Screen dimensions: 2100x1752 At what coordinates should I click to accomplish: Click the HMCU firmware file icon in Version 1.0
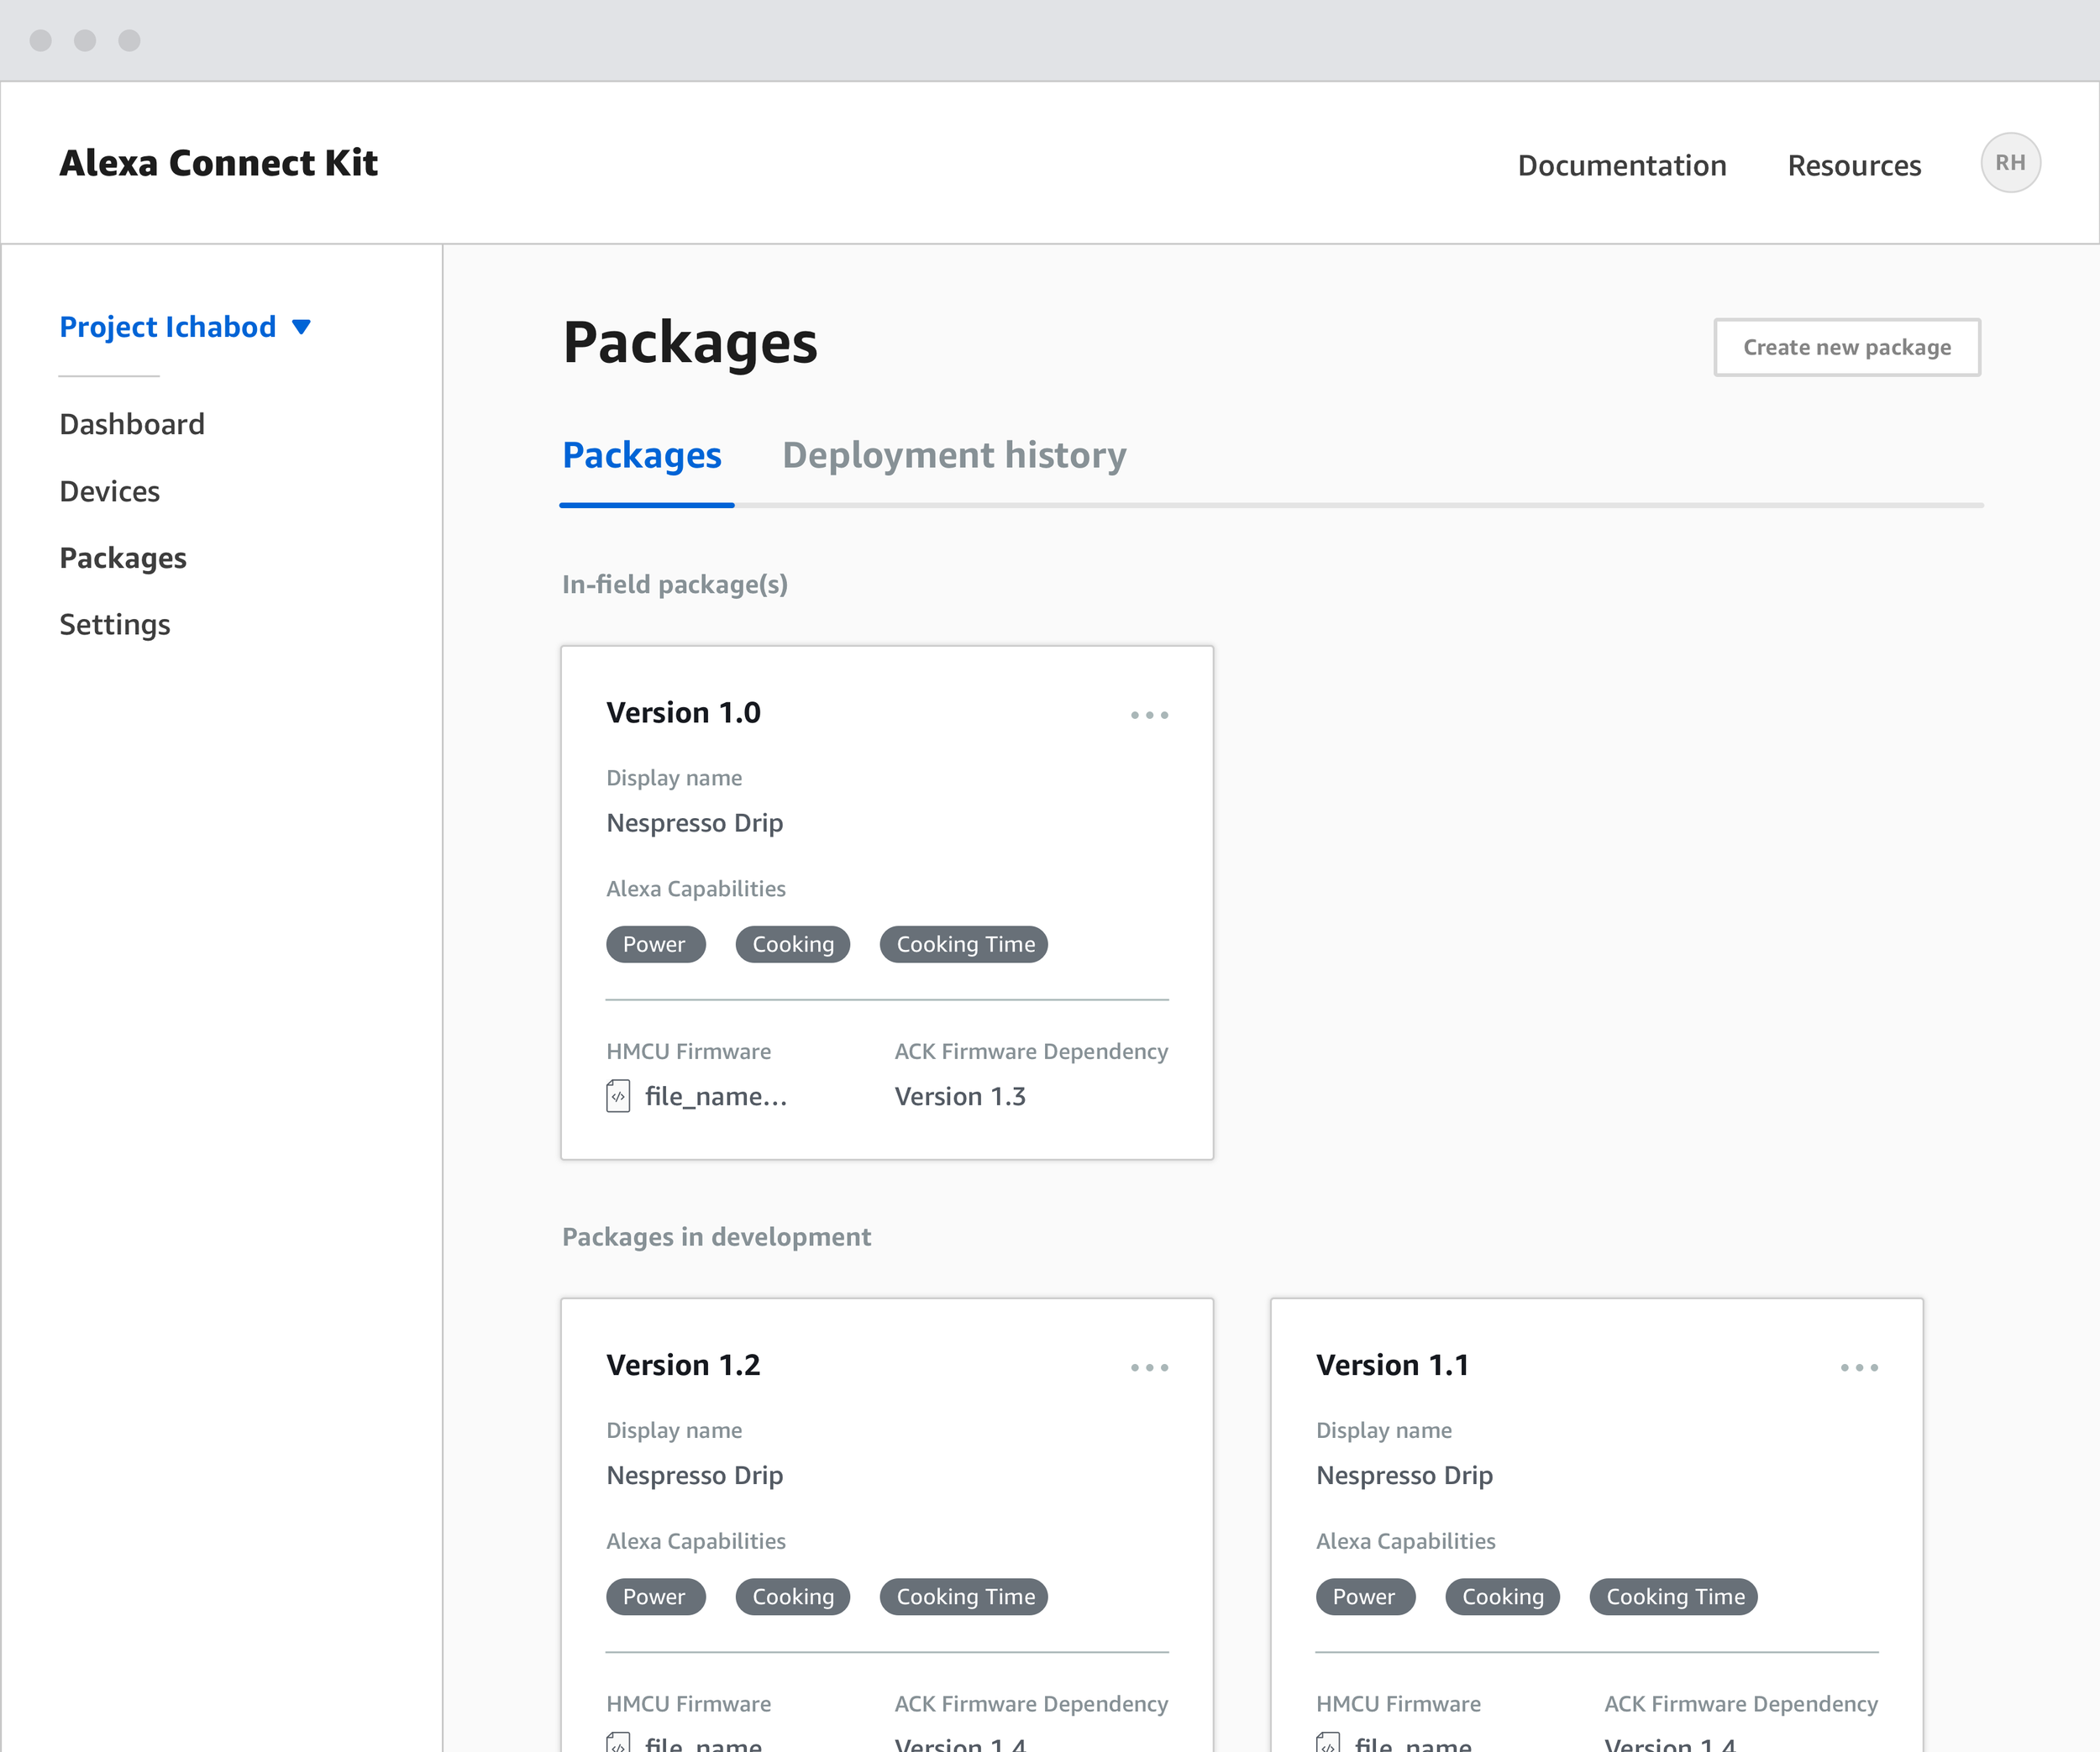(x=618, y=1096)
